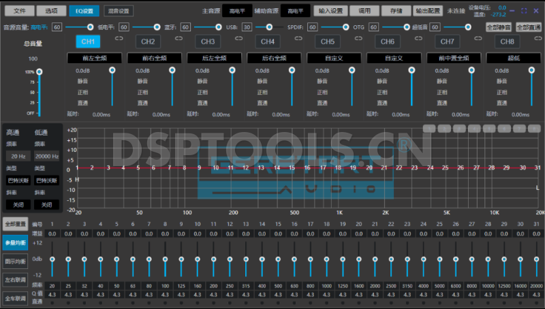Click the link icon between CH1 and CH2

[x=119, y=42]
